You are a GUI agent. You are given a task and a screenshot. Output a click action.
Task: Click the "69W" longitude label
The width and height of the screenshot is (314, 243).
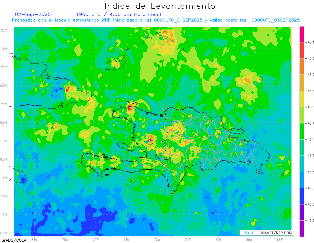click(x=249, y=239)
